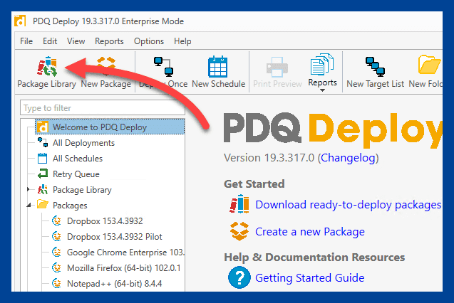The height and width of the screenshot is (303, 454).
Task: Click the Print Preview toolbar icon
Action: point(277,67)
